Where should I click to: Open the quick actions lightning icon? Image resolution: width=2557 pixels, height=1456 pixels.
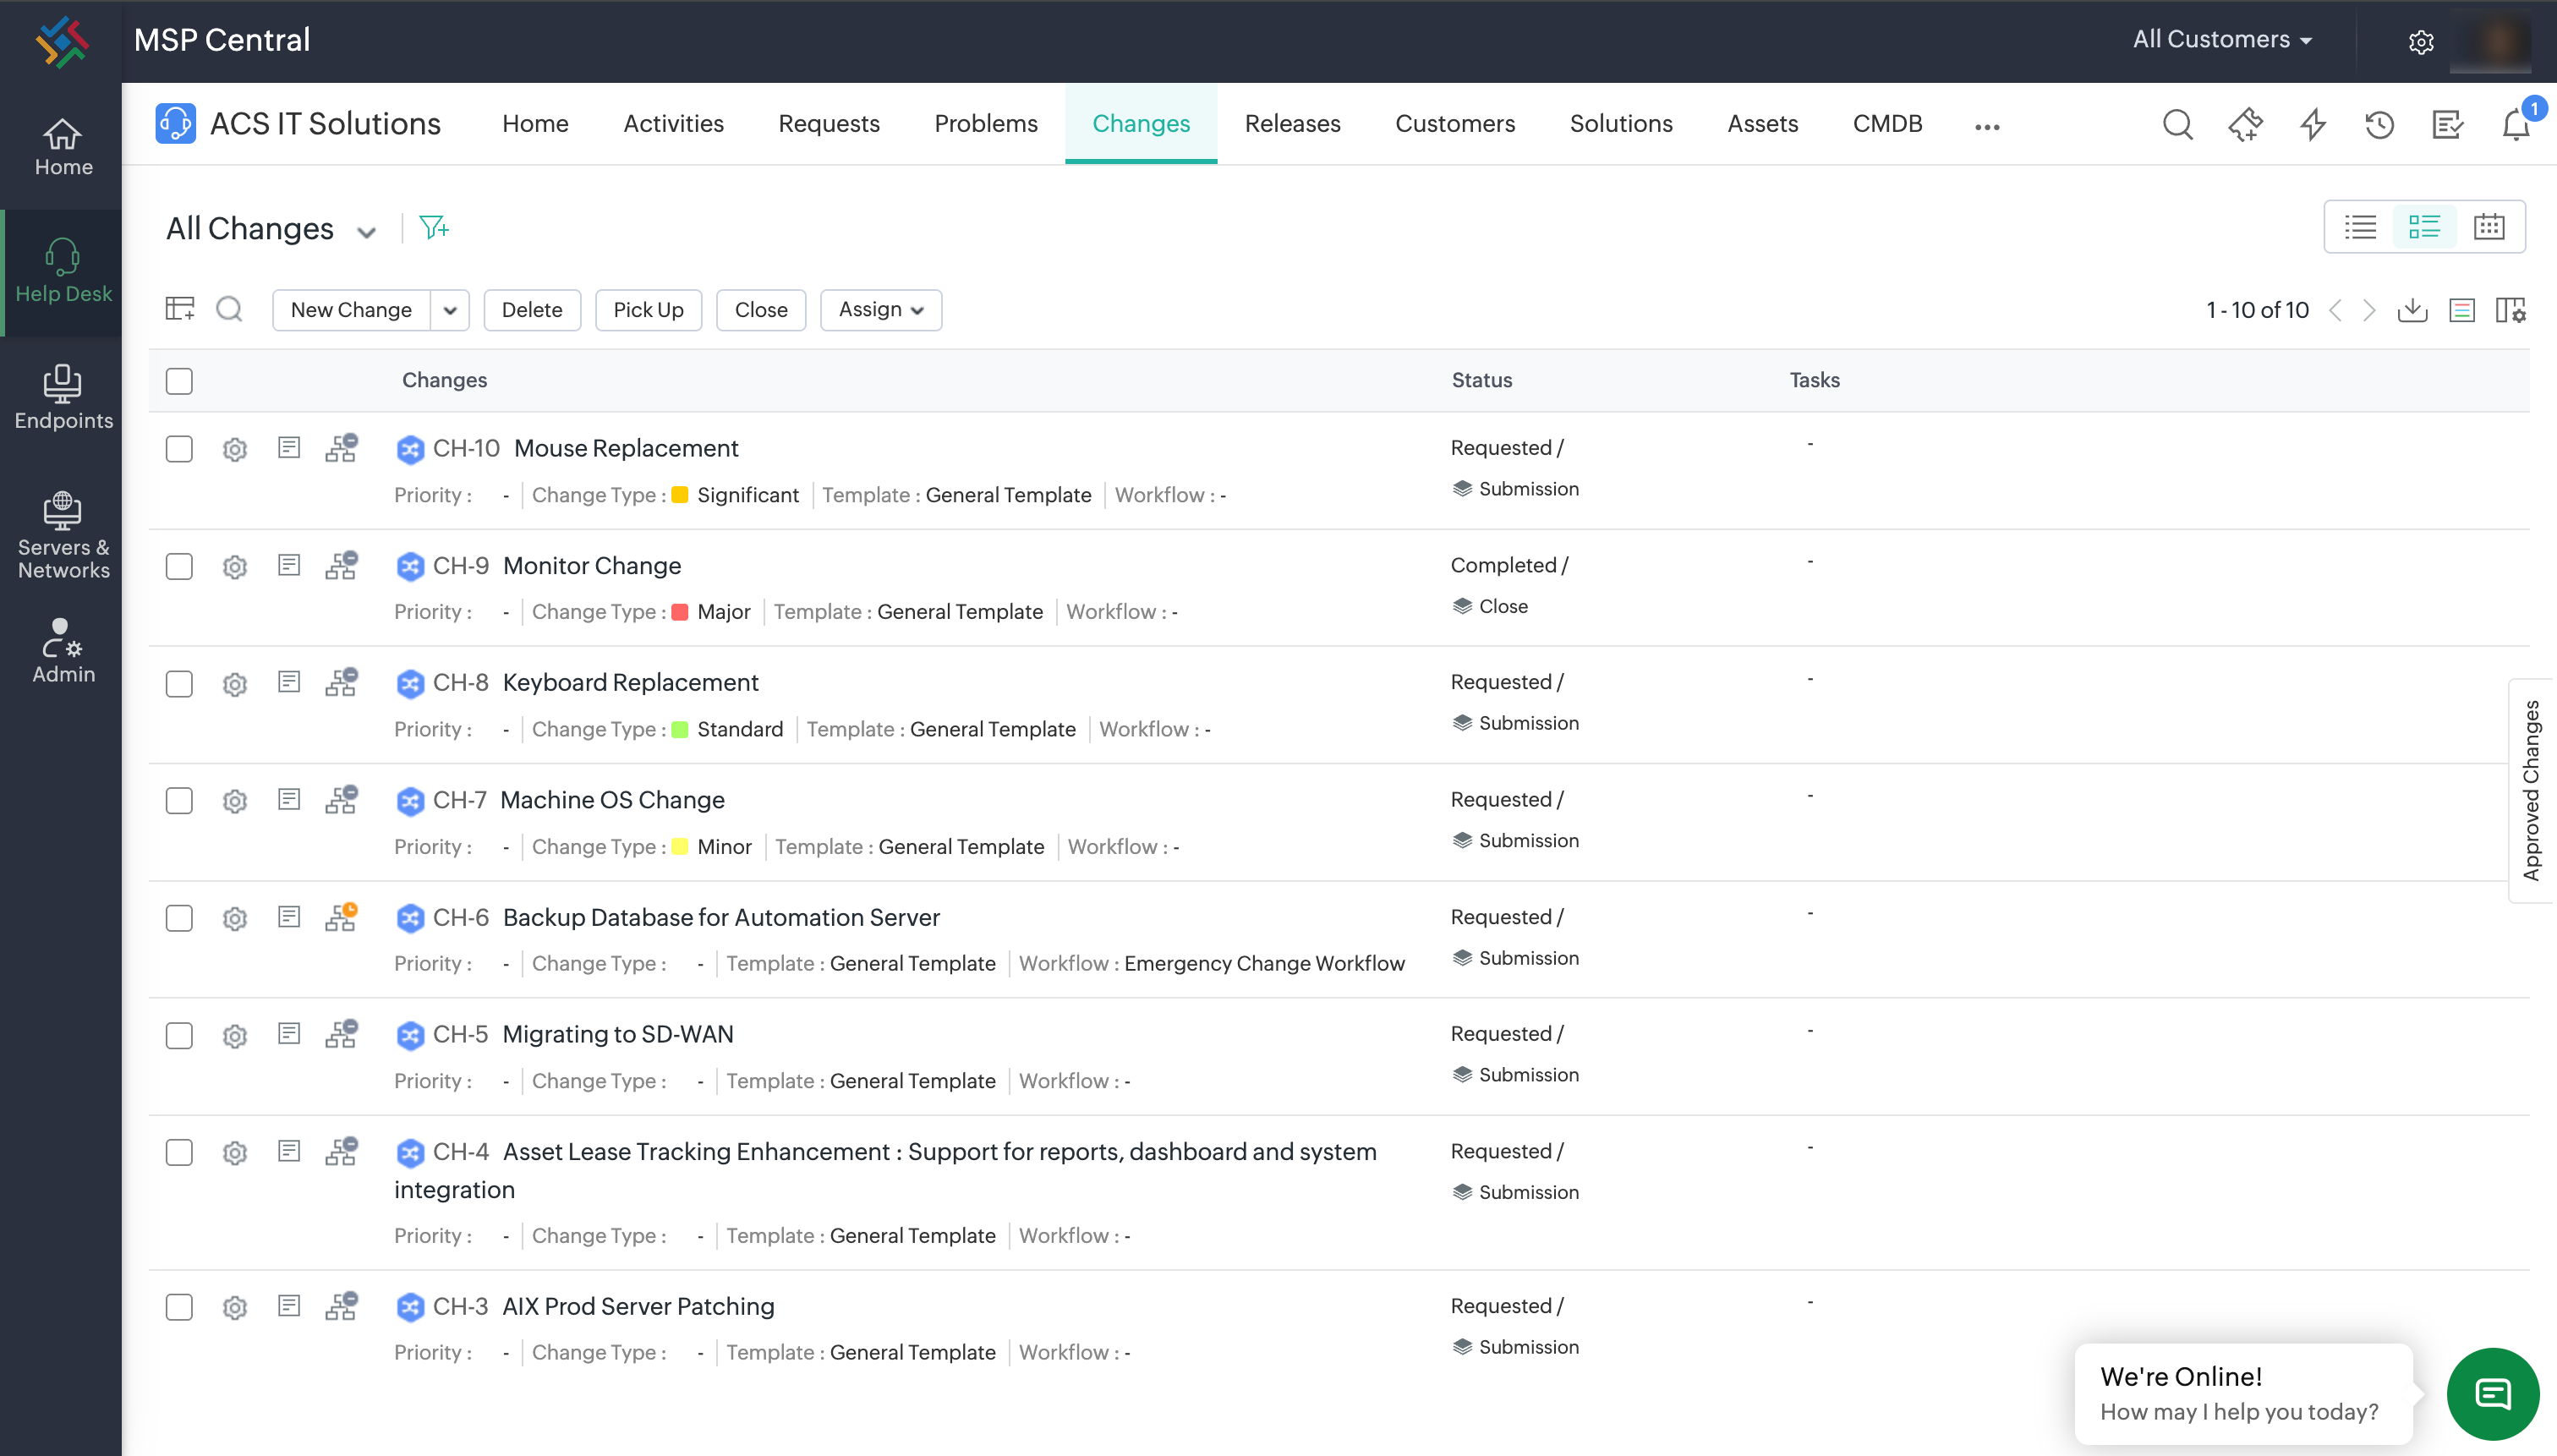2313,125
